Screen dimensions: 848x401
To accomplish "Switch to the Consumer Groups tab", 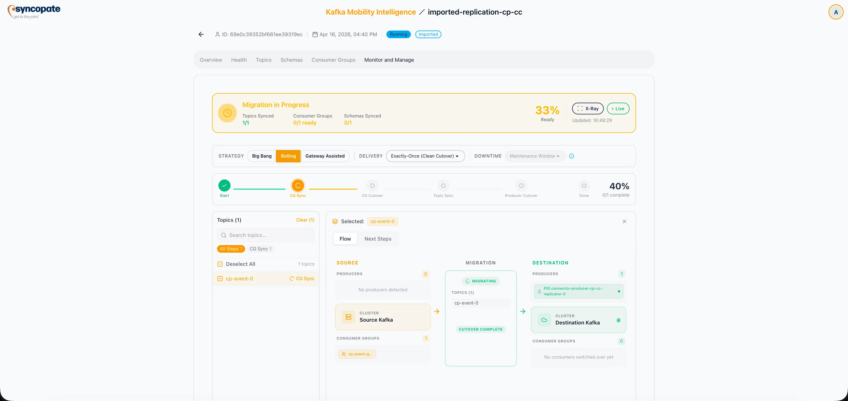I will tap(333, 60).
